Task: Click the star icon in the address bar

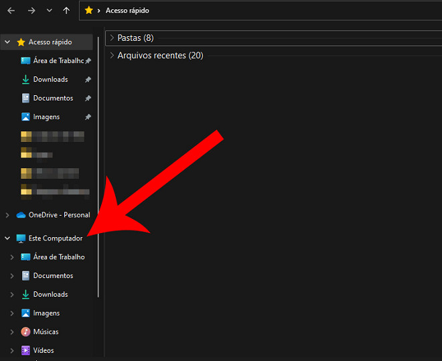Action: pyautogui.click(x=89, y=11)
